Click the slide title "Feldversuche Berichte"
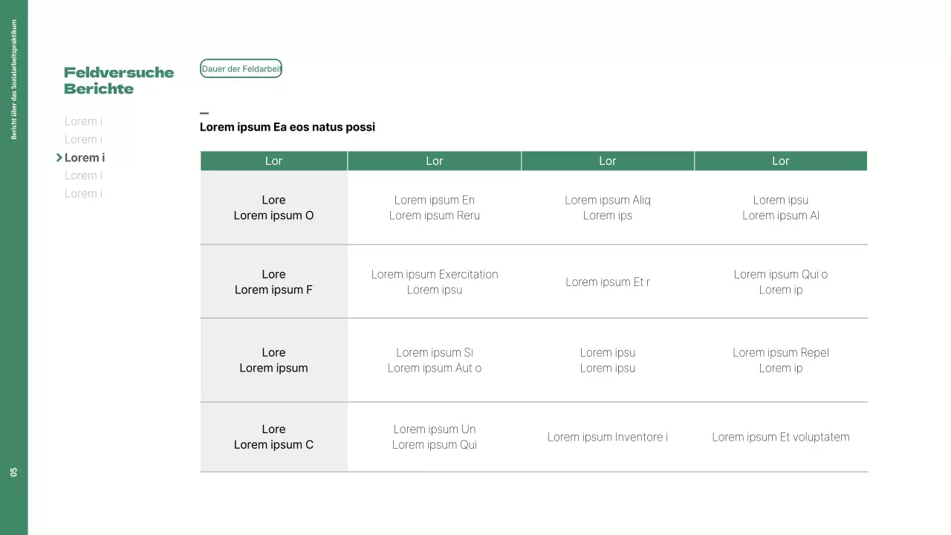This screenshot has width=951, height=535. (119, 80)
